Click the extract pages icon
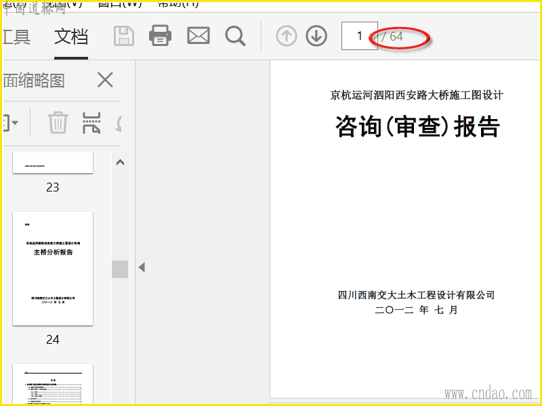Viewport: 542px width, 406px height. 91,122
